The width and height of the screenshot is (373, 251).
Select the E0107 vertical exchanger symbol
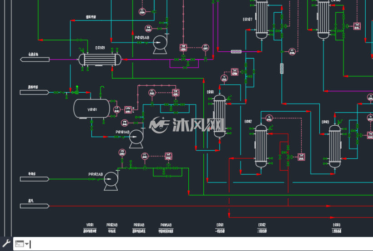point(262,20)
